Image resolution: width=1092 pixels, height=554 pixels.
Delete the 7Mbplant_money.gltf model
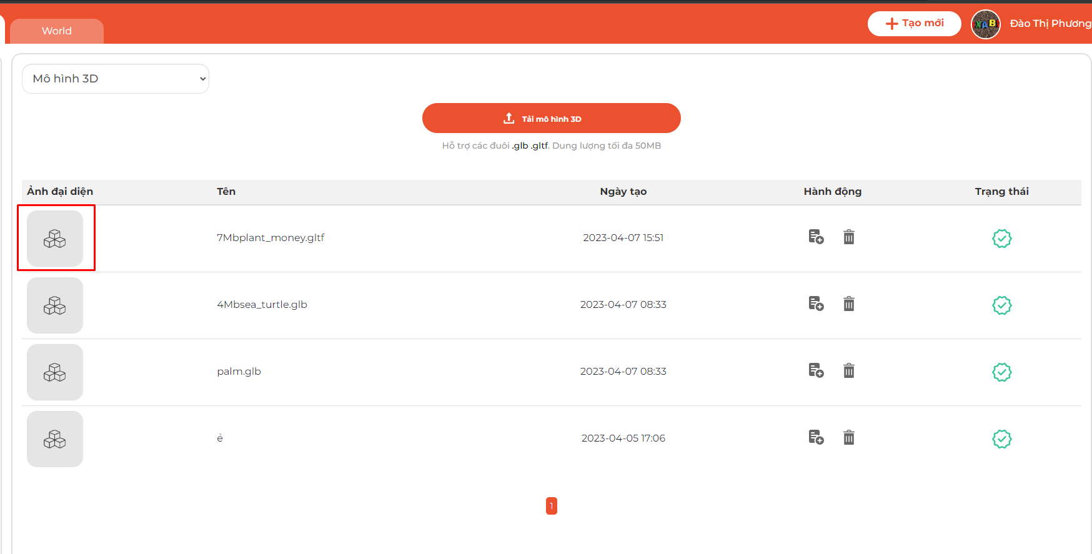848,237
